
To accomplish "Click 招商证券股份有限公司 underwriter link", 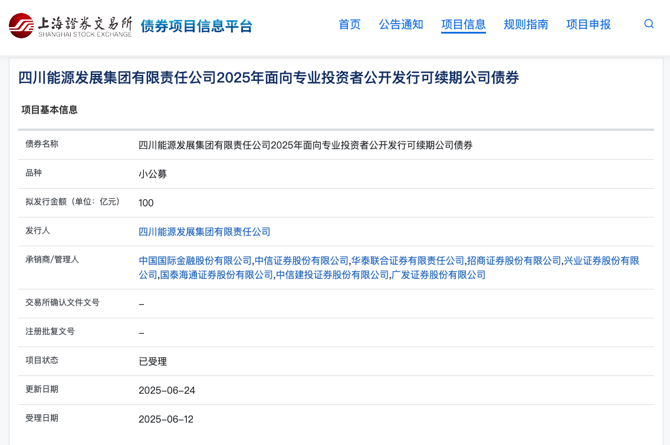I will click(x=514, y=261).
